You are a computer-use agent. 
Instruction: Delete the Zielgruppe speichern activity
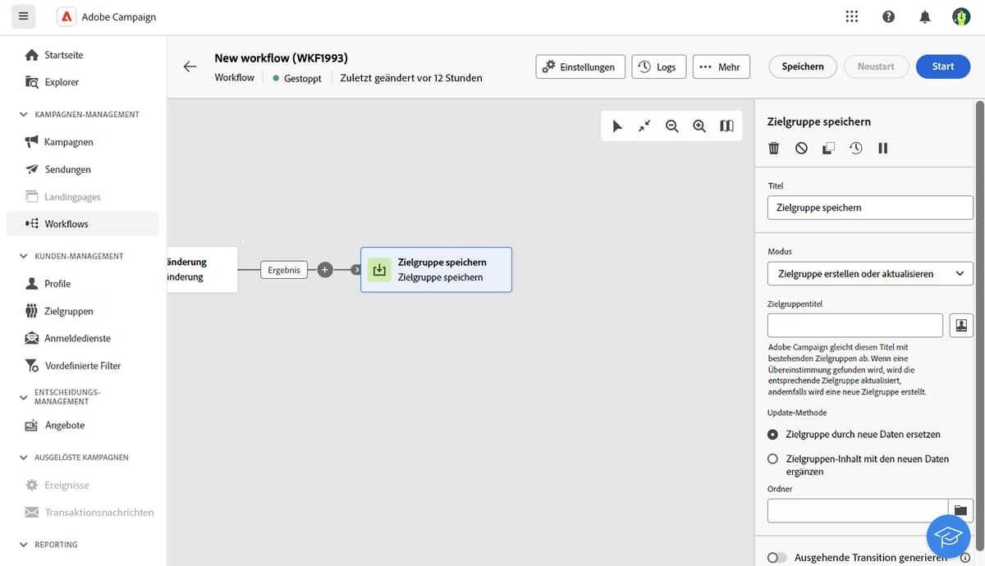pyautogui.click(x=772, y=148)
